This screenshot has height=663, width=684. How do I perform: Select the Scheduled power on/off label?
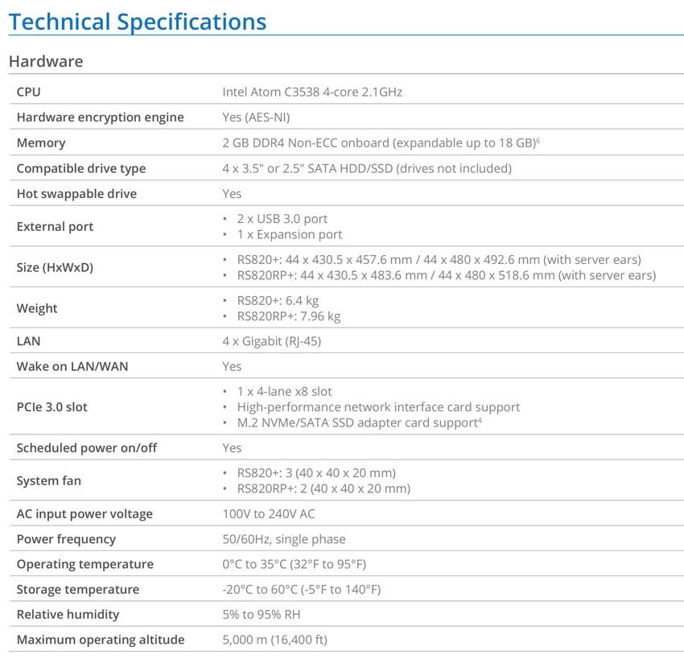87,448
